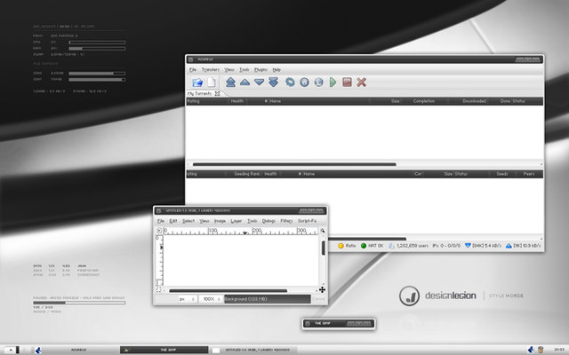
Task: Click the Cancel button in GIMP status bar
Action: (318, 299)
